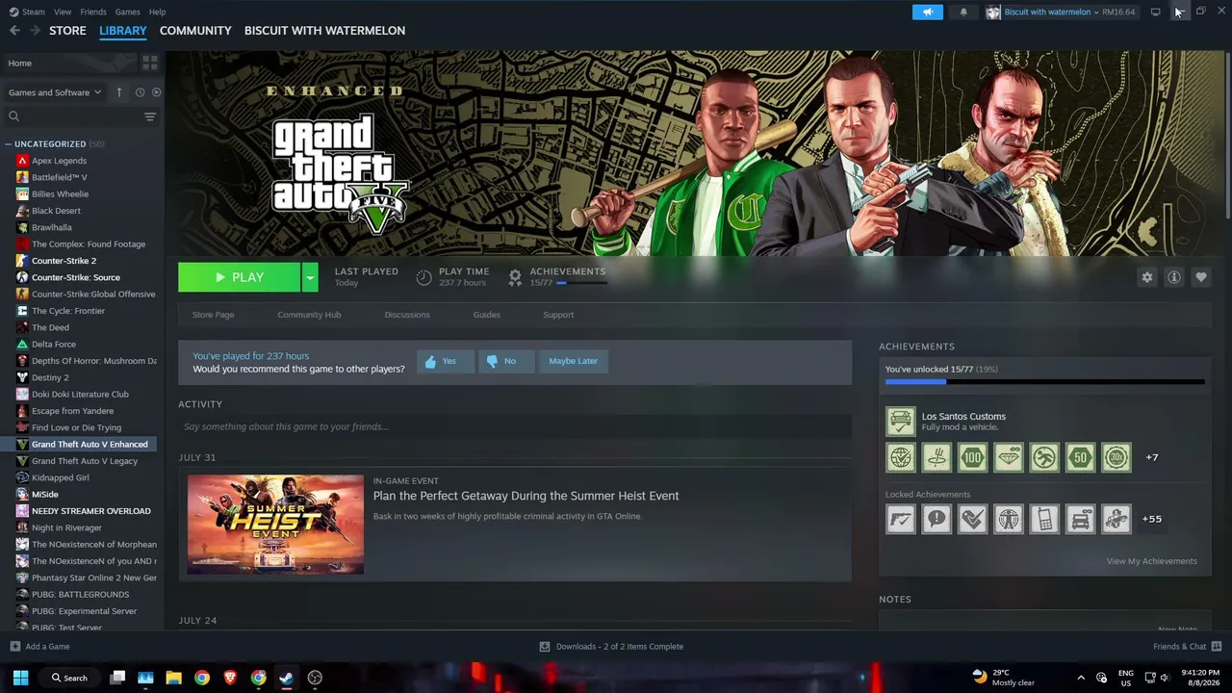Switch to Big Picture mode
This screenshot has width=1232, height=693.
1155,12
